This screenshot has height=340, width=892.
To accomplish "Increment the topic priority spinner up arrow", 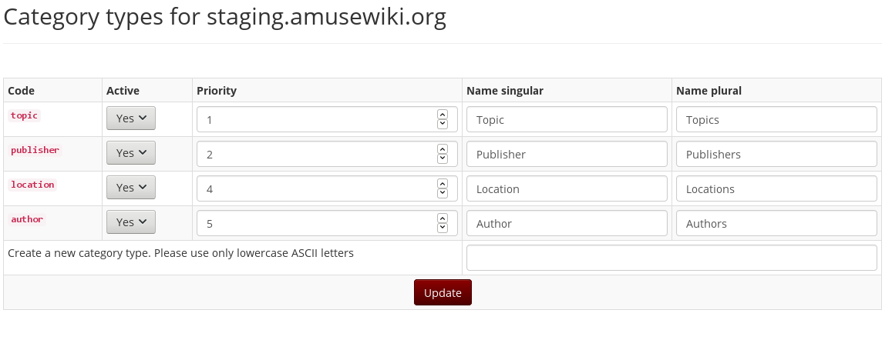I will tap(442, 114).
